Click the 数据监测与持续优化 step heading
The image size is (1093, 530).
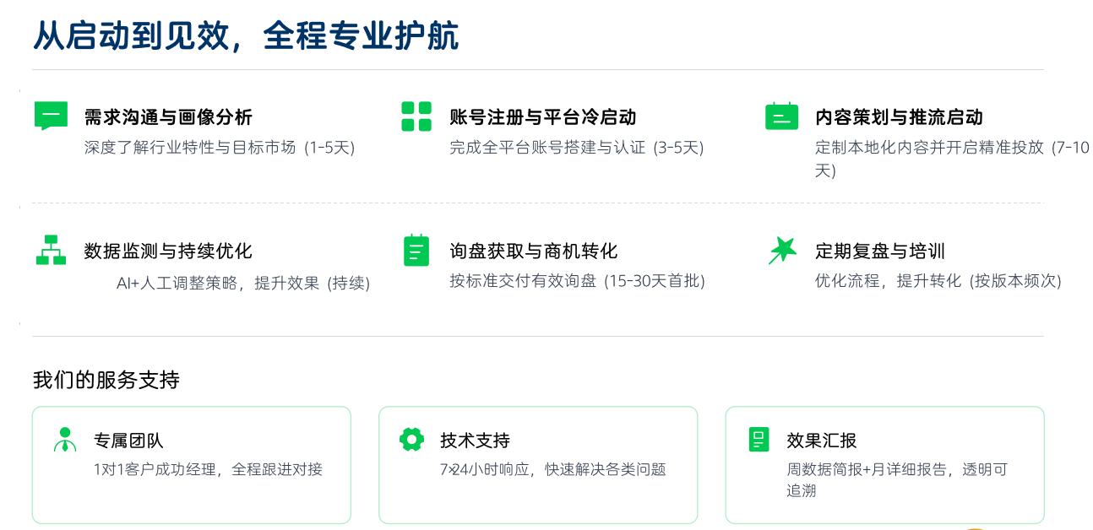[x=168, y=251]
